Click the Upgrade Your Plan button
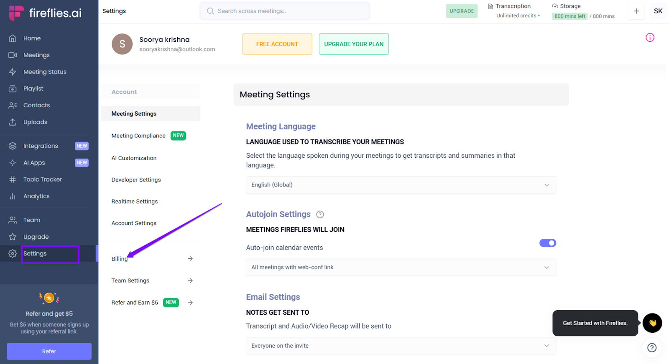Screen dimensions: 669x364 pos(353,44)
